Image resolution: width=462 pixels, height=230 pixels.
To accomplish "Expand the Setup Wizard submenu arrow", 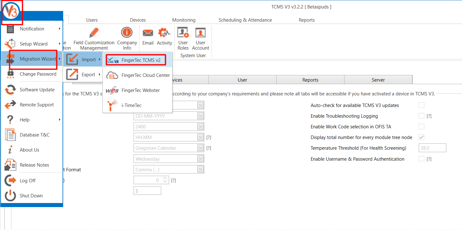I will point(59,44).
